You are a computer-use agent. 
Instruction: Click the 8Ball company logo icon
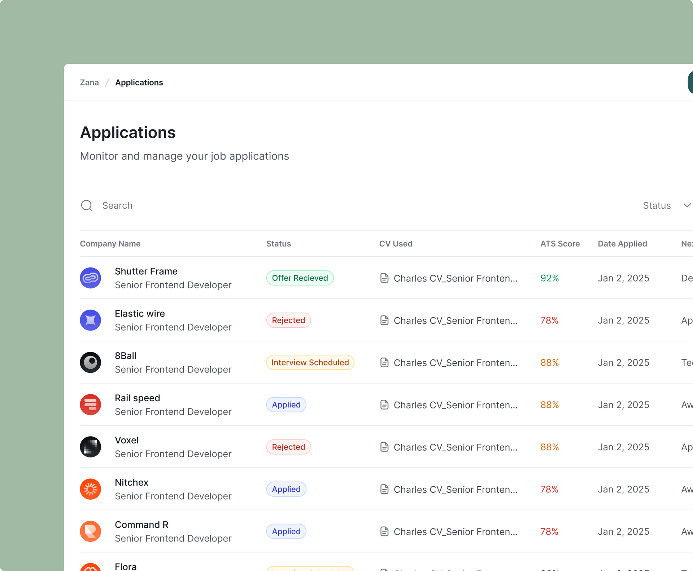pos(90,362)
